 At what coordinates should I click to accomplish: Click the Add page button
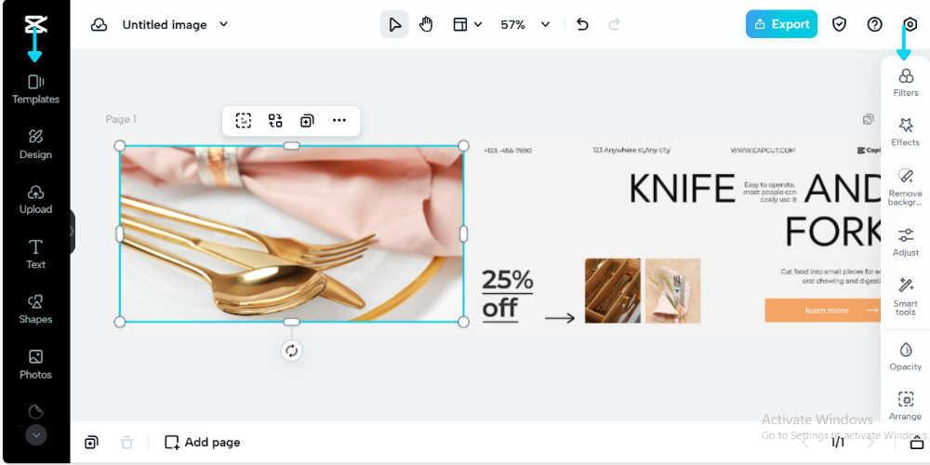[202, 442]
